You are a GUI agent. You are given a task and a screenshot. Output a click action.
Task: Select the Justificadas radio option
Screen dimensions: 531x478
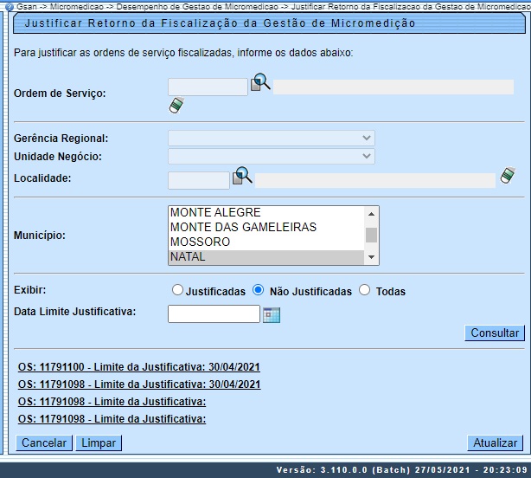(178, 291)
